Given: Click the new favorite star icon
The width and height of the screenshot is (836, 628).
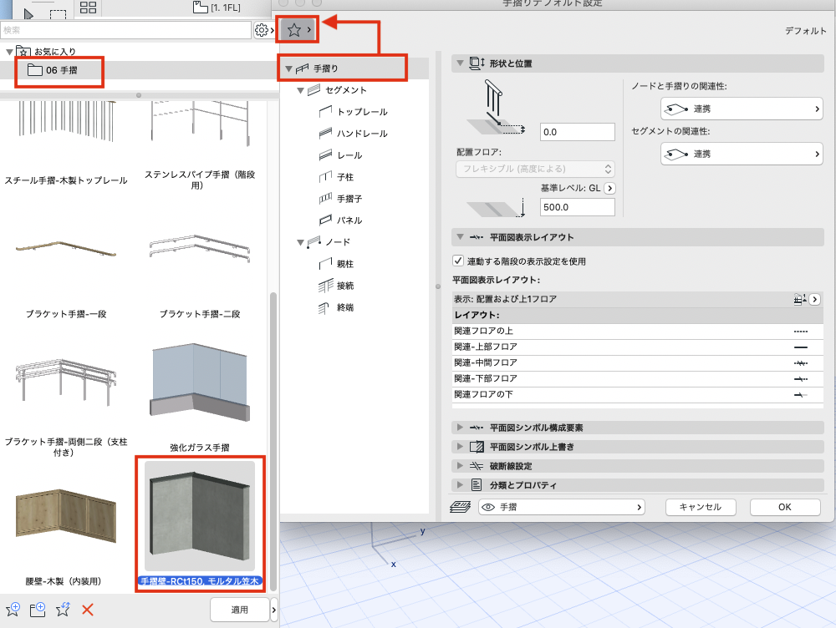Looking at the screenshot, I should (13, 610).
